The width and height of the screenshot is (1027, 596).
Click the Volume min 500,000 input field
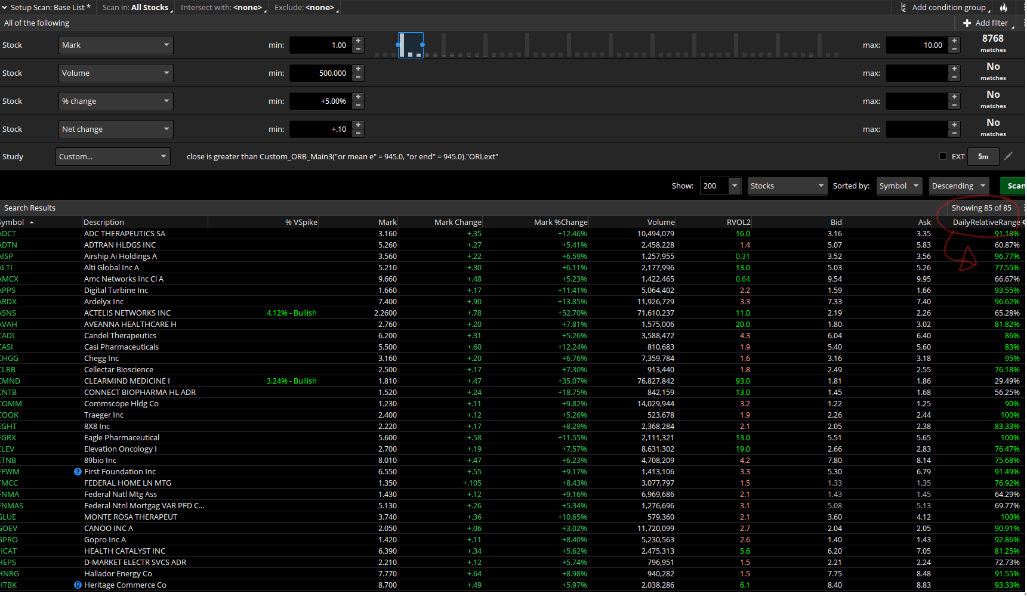(320, 73)
